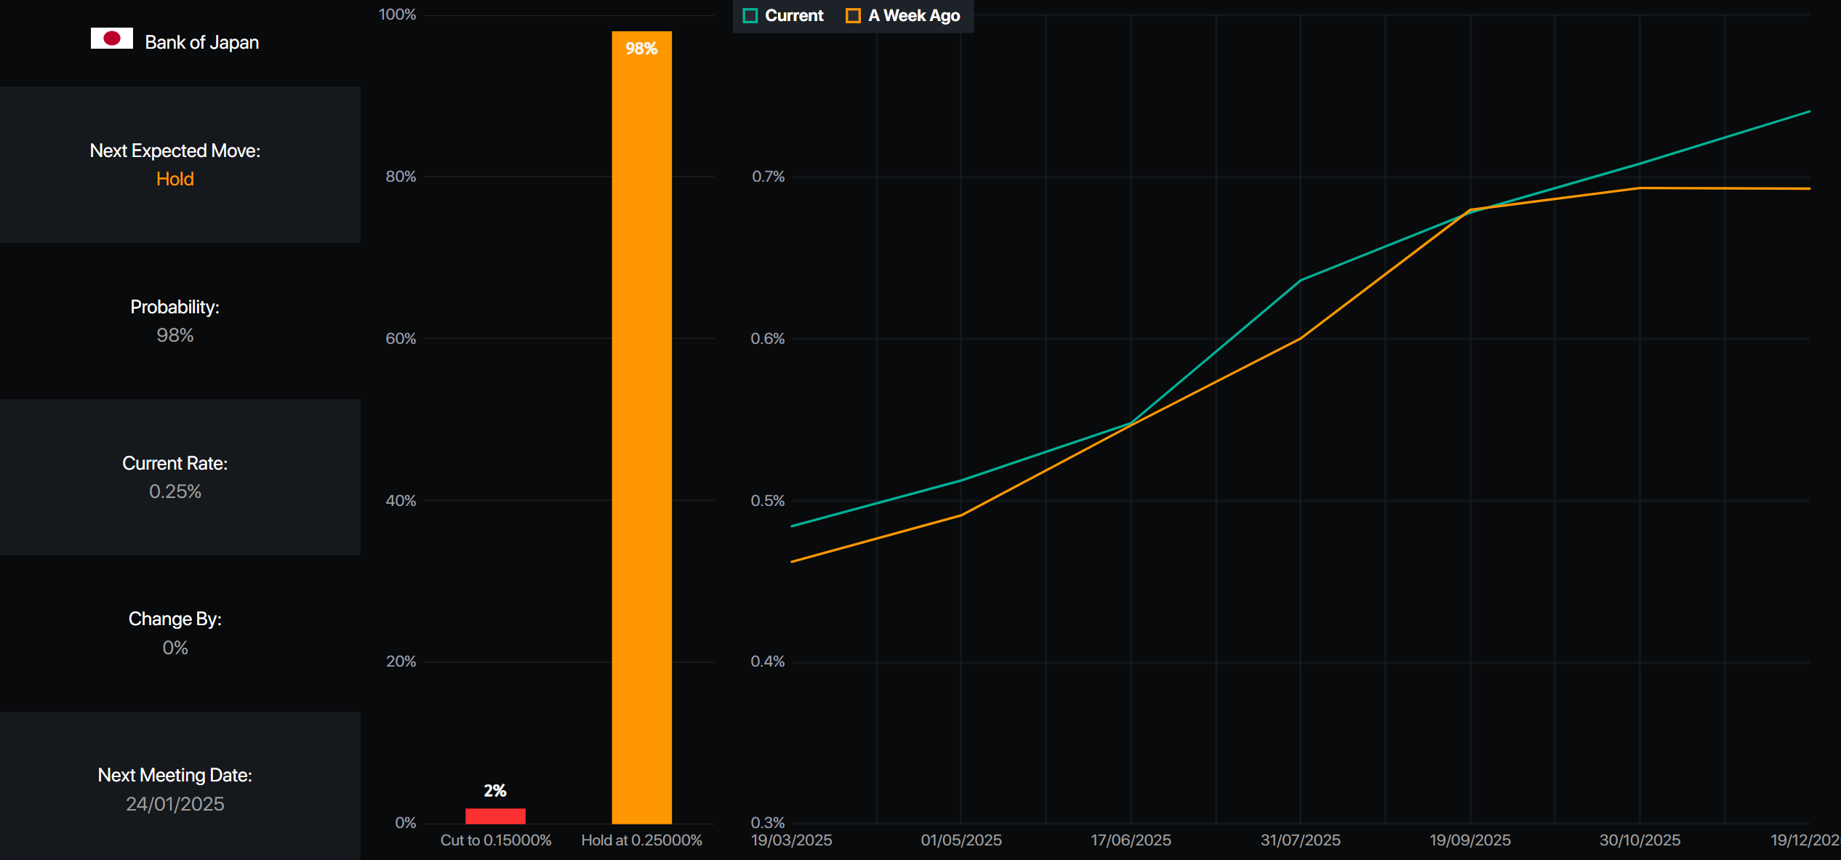This screenshot has width=1841, height=860.
Task: Toggle the A Week Ago legend checkbox
Action: click(853, 16)
